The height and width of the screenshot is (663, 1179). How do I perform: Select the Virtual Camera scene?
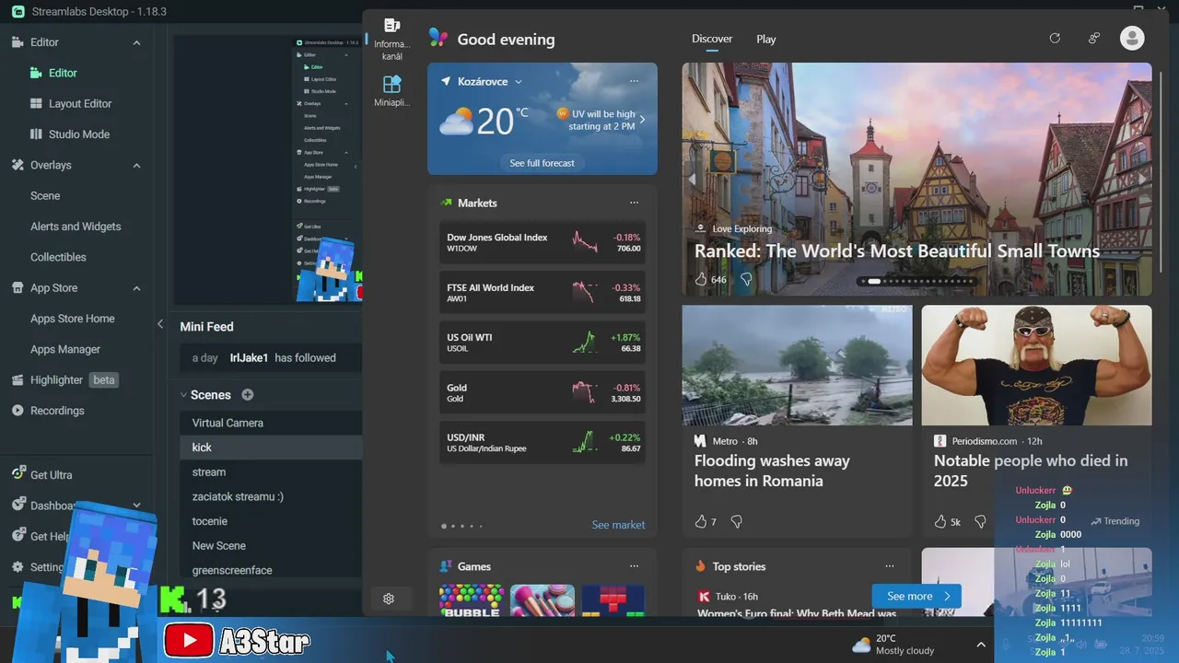pos(270,423)
